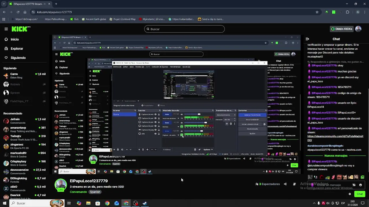Click username durablecompostr8knqbhqph in chat
This screenshot has height=207, width=369.
click(x=325, y=146)
